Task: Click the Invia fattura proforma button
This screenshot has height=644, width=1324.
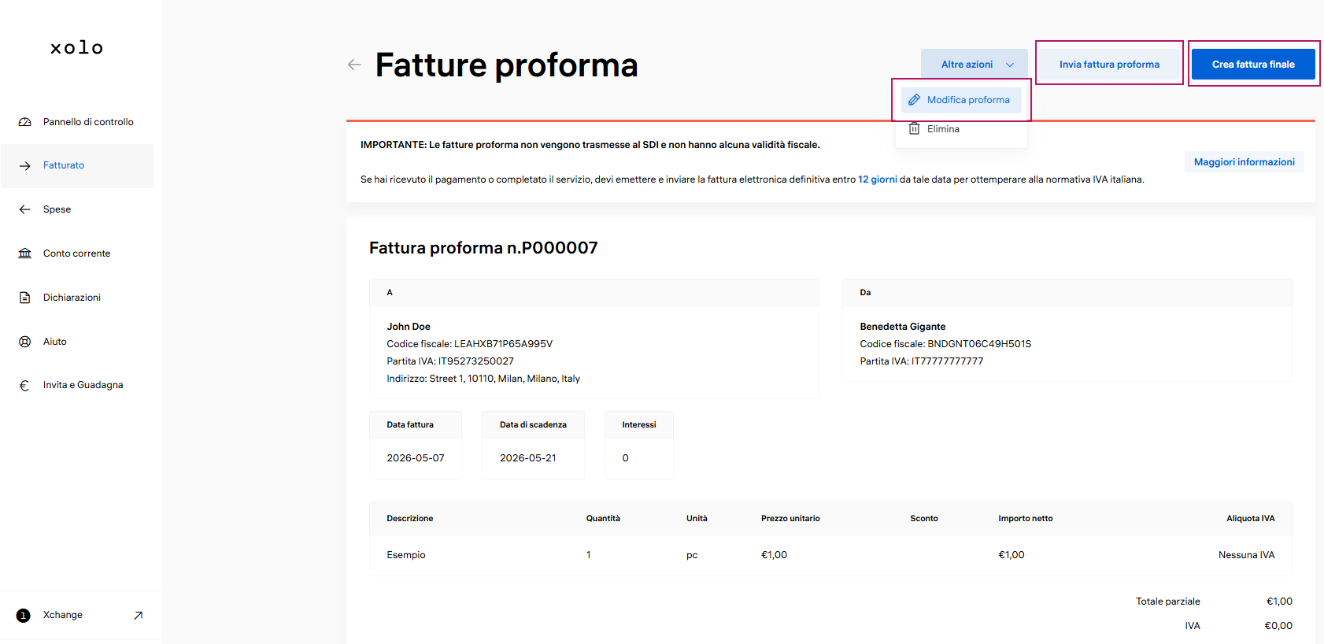Action: tap(1109, 65)
